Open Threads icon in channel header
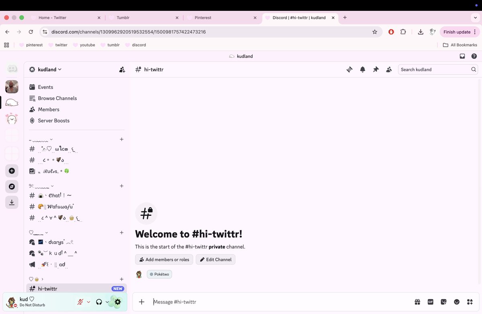Screen dimensions: 482x314 click(x=349, y=70)
